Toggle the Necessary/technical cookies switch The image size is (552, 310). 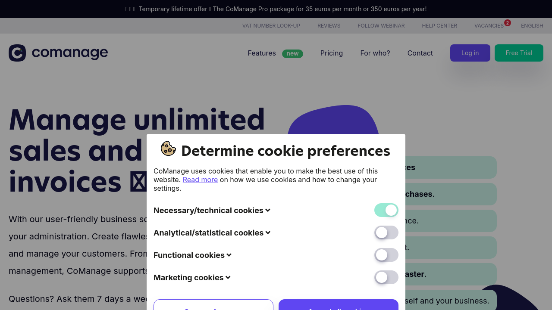coord(386,210)
